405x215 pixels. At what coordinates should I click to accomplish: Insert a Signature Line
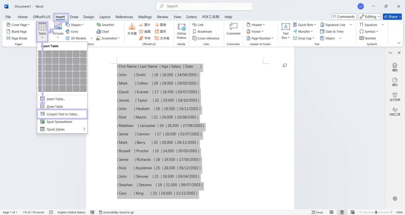[x=333, y=25]
